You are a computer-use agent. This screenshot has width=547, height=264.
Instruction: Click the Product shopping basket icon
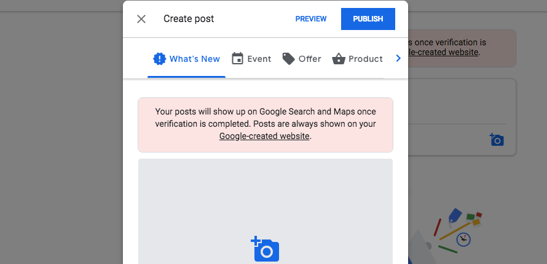339,59
